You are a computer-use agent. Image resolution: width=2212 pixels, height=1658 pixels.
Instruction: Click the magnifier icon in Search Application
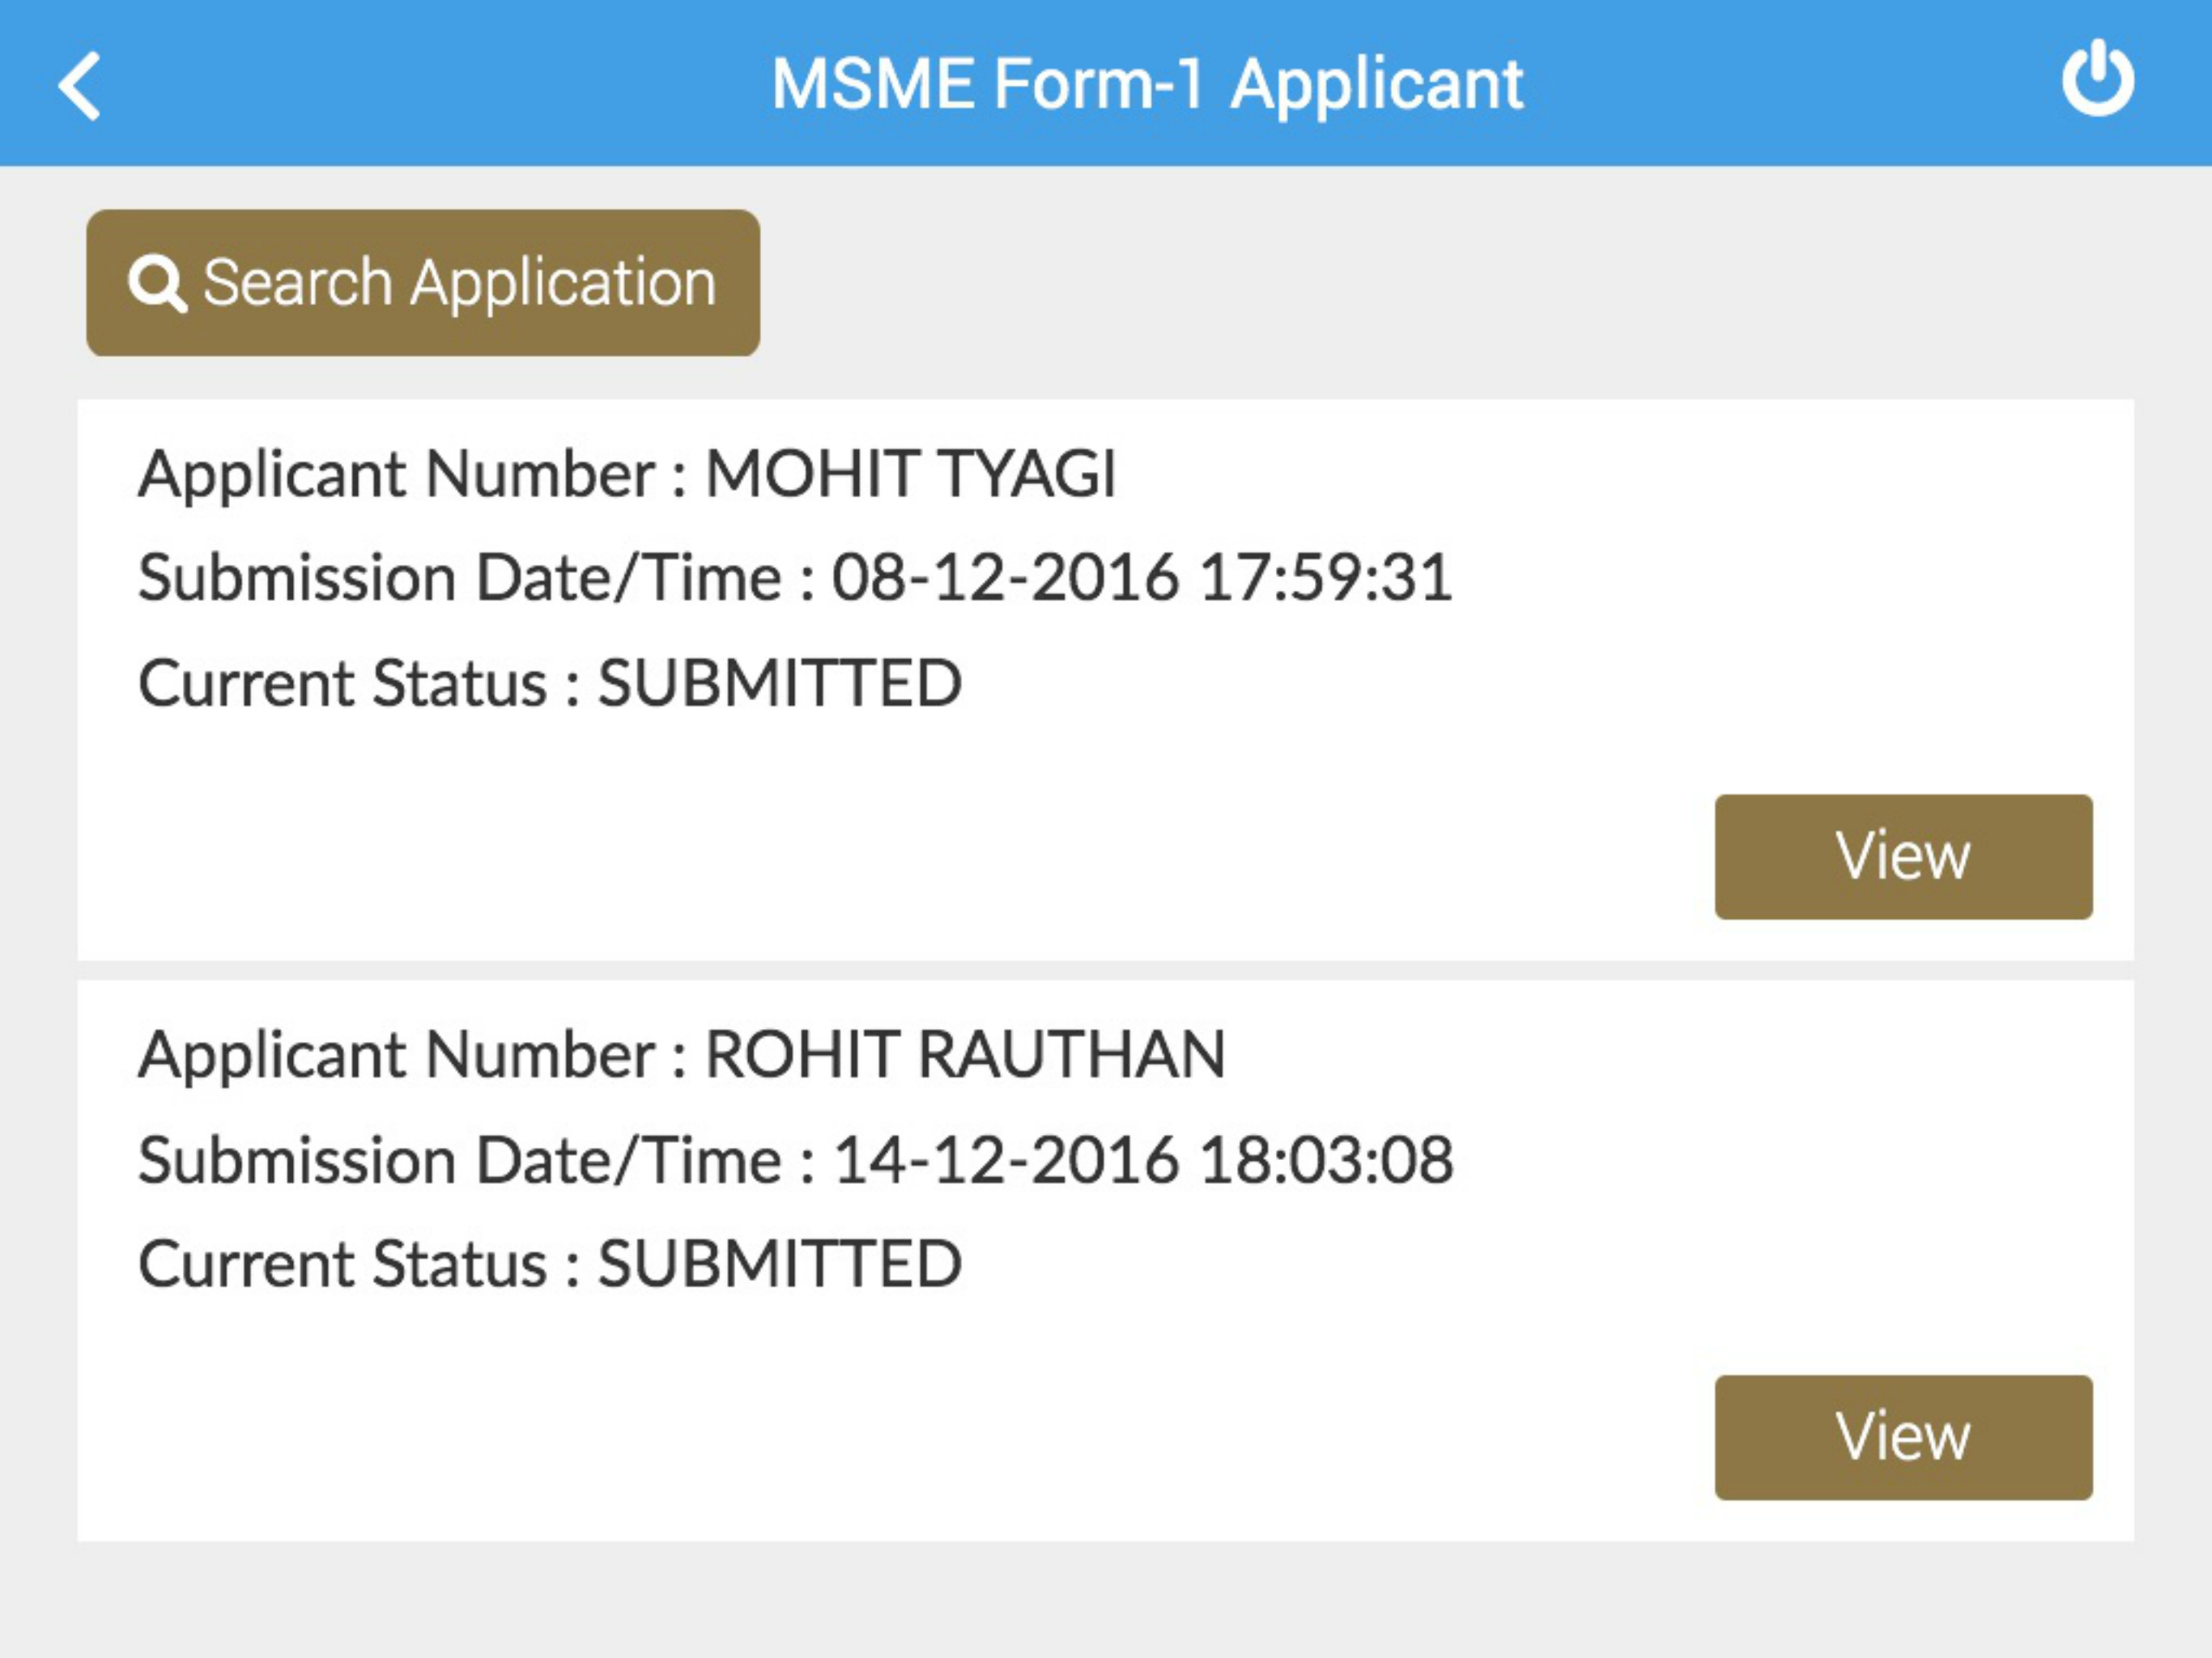coord(160,282)
